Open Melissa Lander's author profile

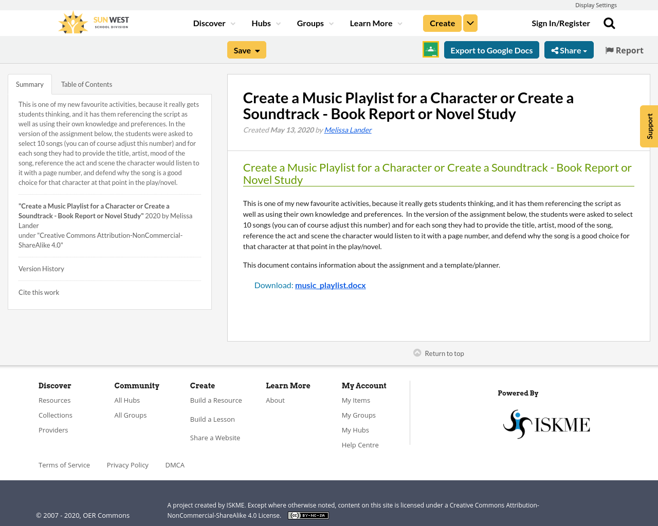coord(348,129)
